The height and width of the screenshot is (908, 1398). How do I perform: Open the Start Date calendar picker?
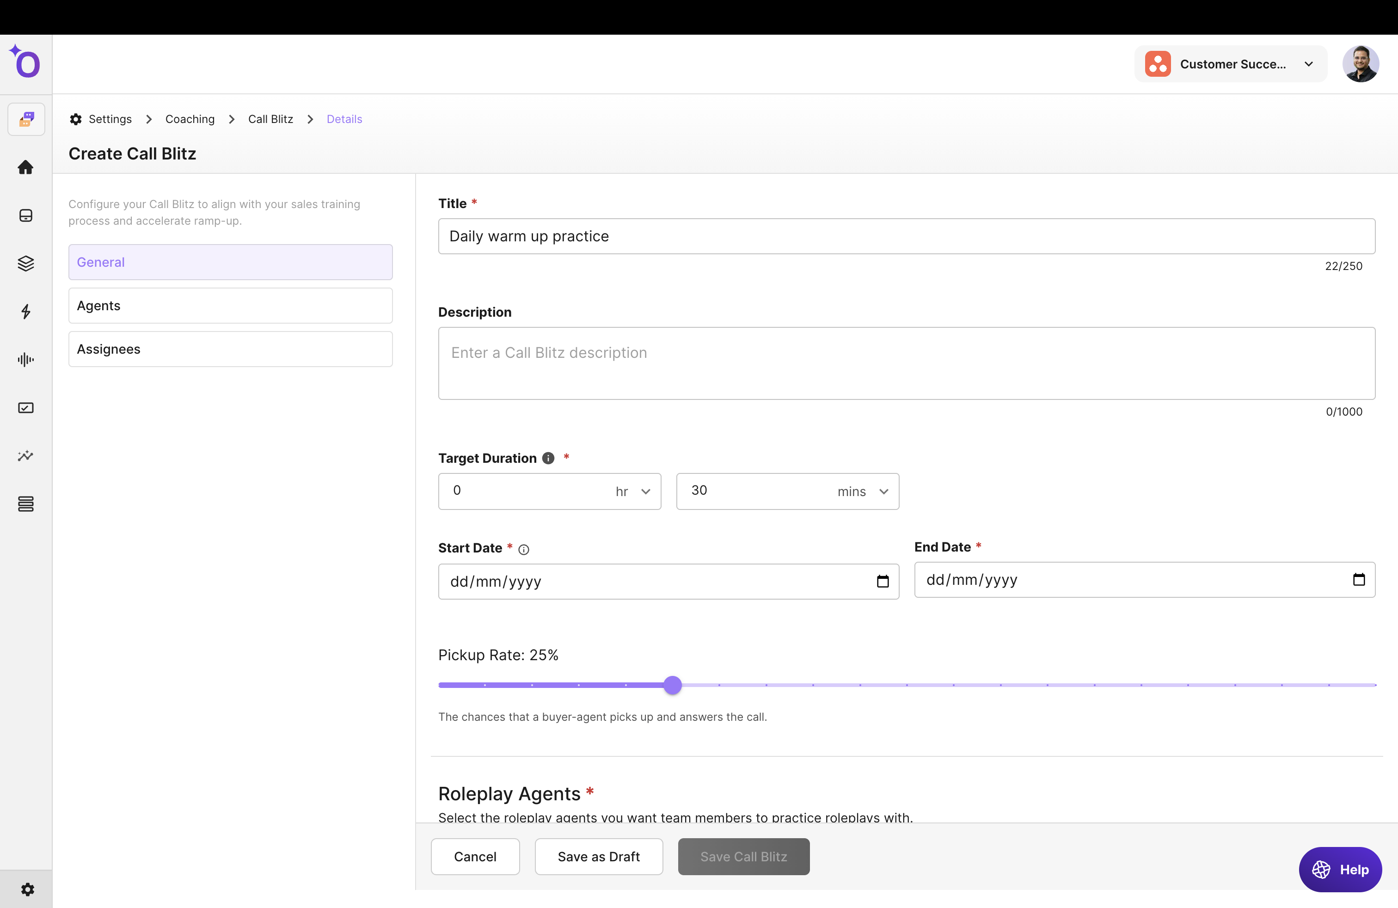point(882,582)
